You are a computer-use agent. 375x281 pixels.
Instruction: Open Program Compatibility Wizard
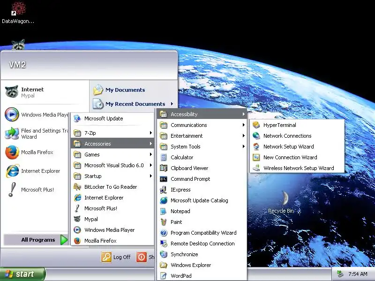click(x=202, y=232)
